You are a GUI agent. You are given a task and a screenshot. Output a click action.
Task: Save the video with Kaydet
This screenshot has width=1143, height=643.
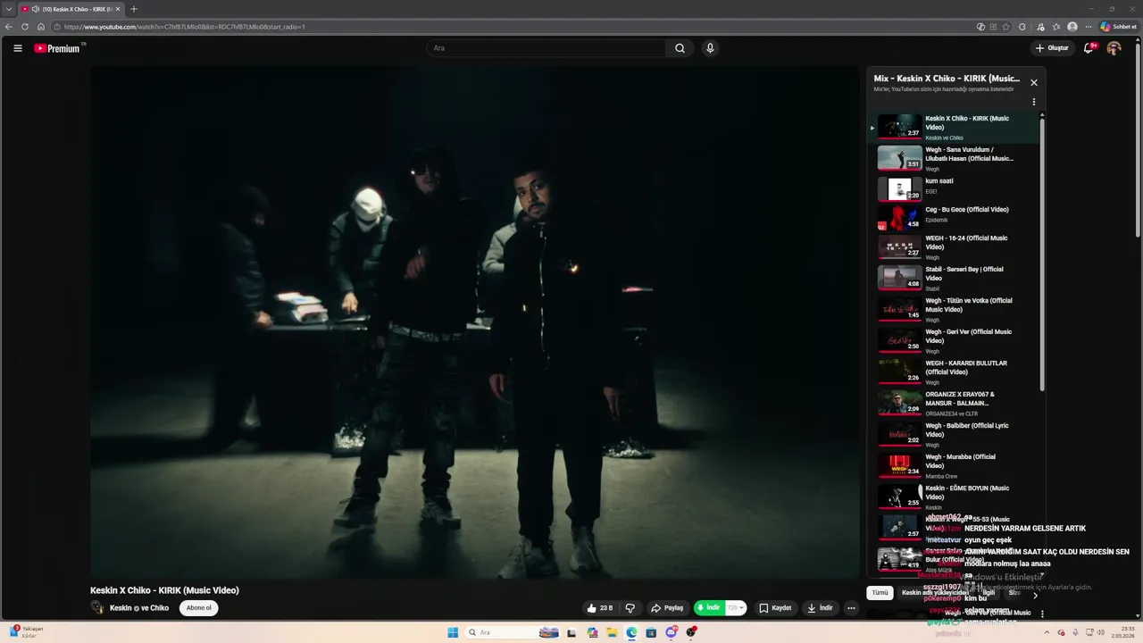775,608
